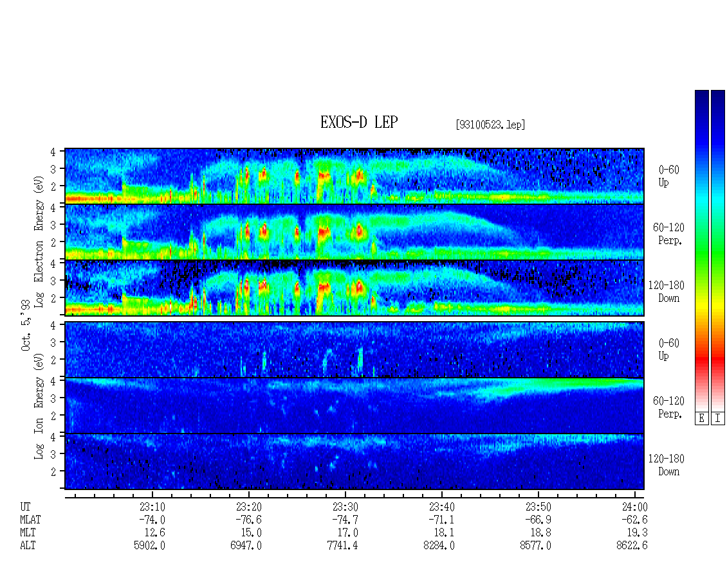The image size is (727, 562).
Task: Click the ion panel's 60-120 Perp. label
Action: [x=668, y=407]
